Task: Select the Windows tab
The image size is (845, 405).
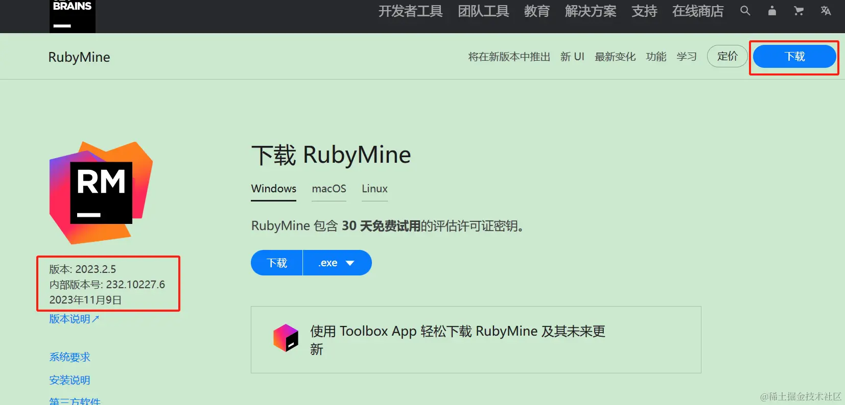Action: [274, 189]
